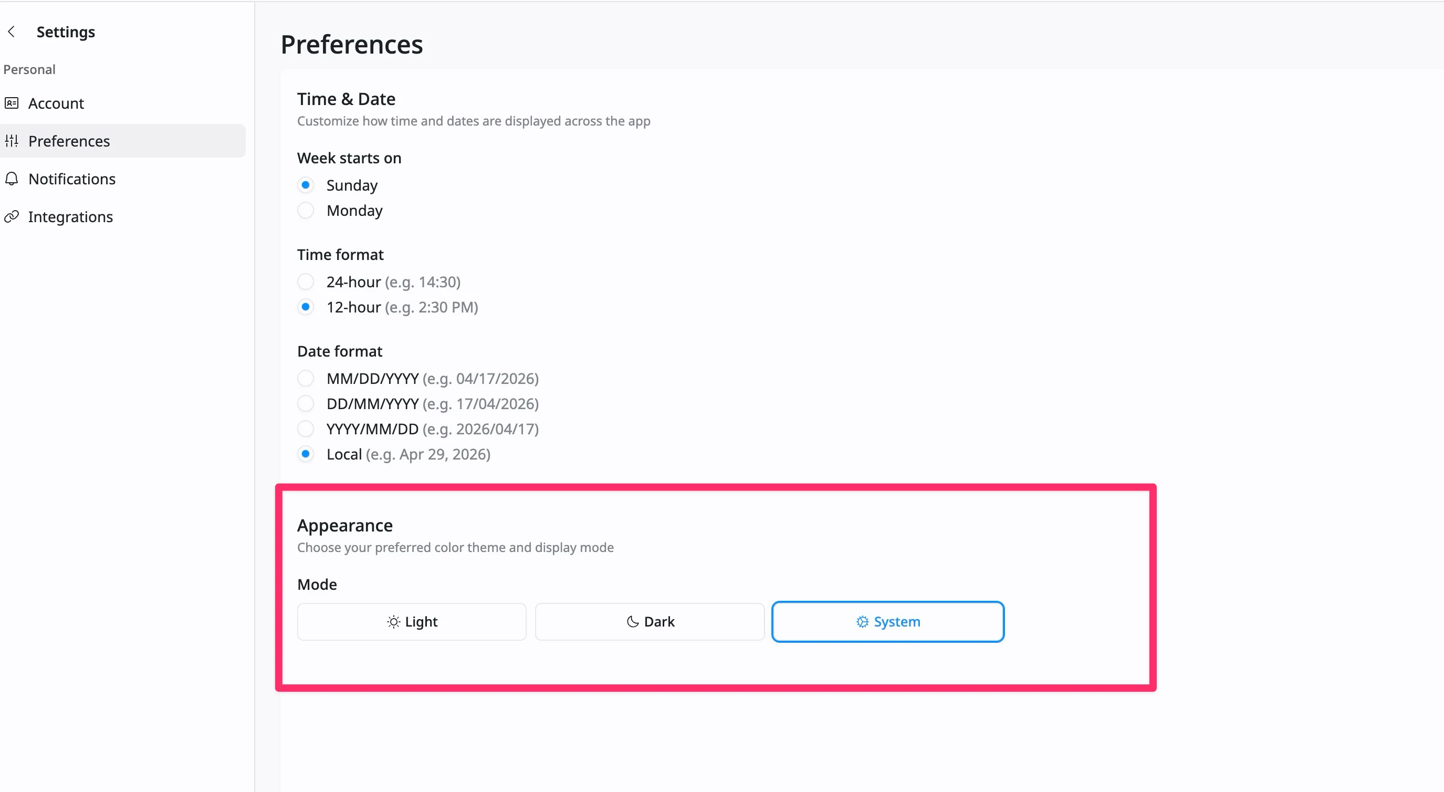This screenshot has width=1444, height=792.
Task: Click the gear icon on System button
Action: click(862, 622)
